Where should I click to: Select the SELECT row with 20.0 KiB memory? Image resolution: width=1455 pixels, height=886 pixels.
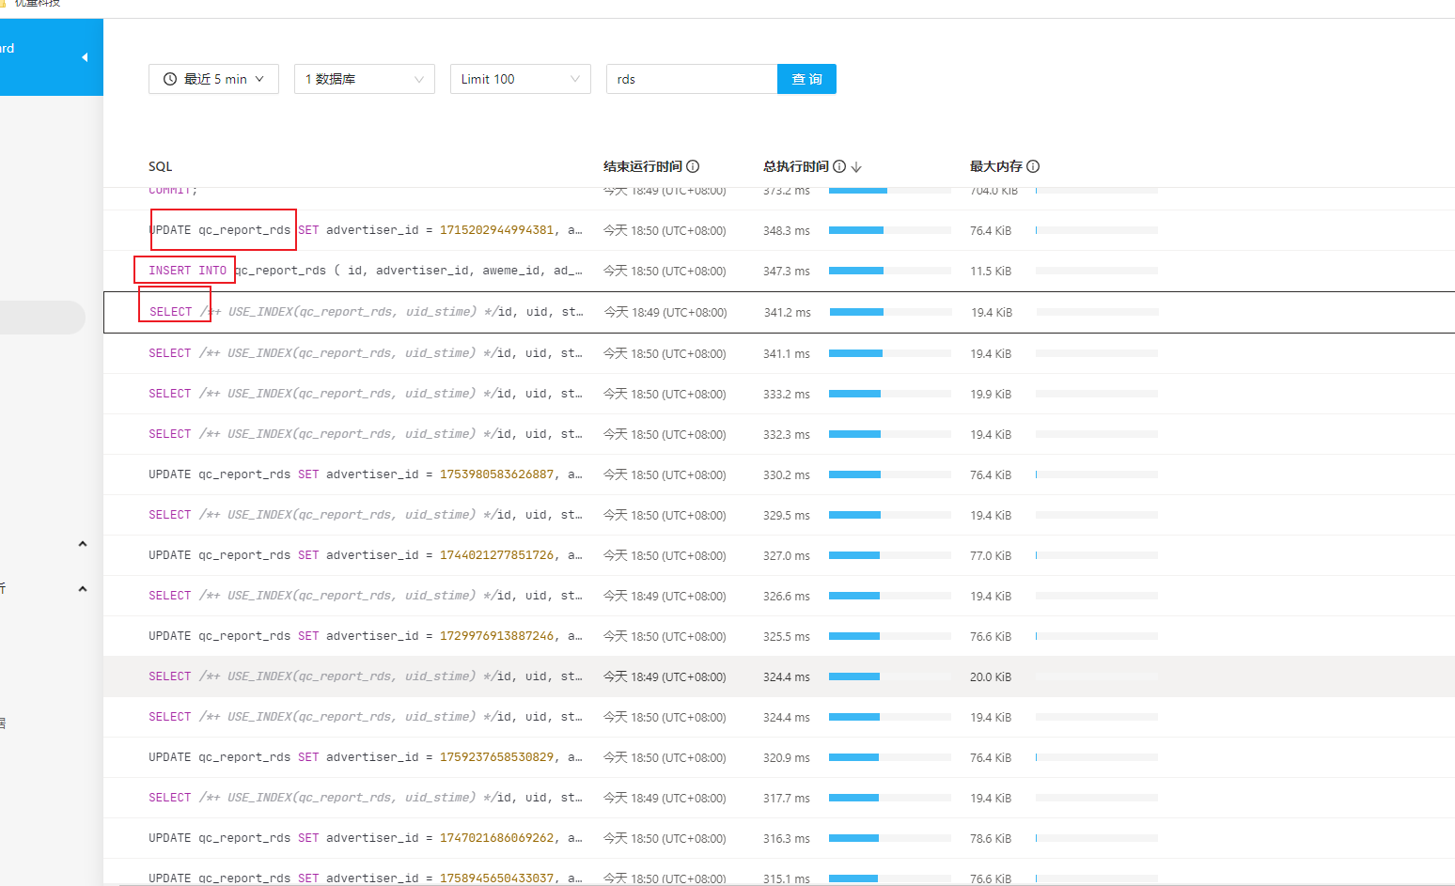[x=779, y=676]
